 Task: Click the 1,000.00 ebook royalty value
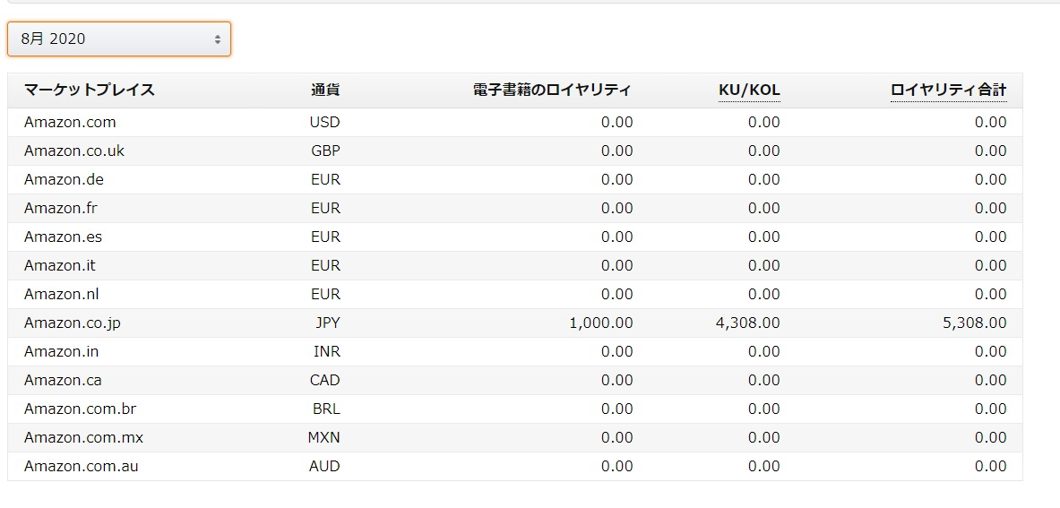[x=600, y=323]
